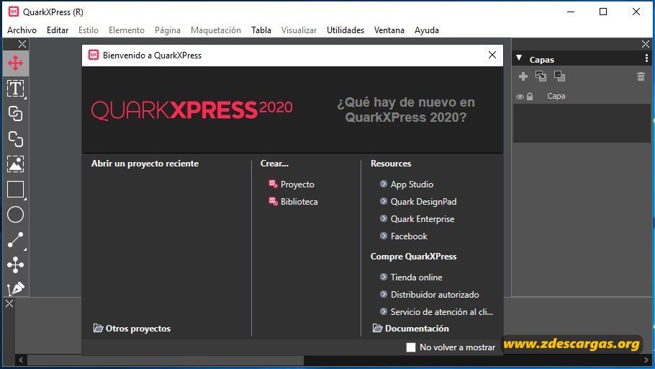Close the tools palette with its X
This screenshot has height=369, width=655.
[x=22, y=44]
